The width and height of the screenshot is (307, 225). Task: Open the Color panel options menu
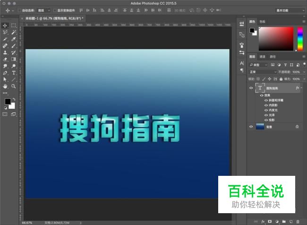304,22
